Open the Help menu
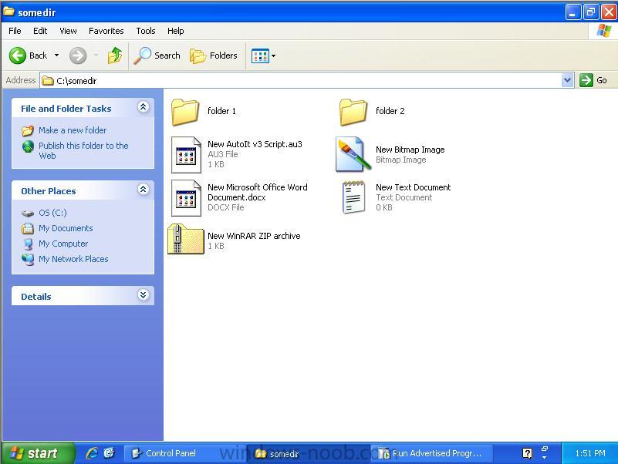618x464 pixels. [175, 31]
